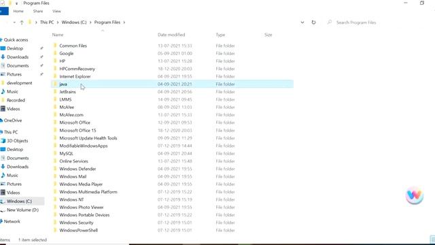Select Windows (C:) in the breadcrumb path
Image resolution: width=435 pixels, height=245 pixels.
point(74,22)
